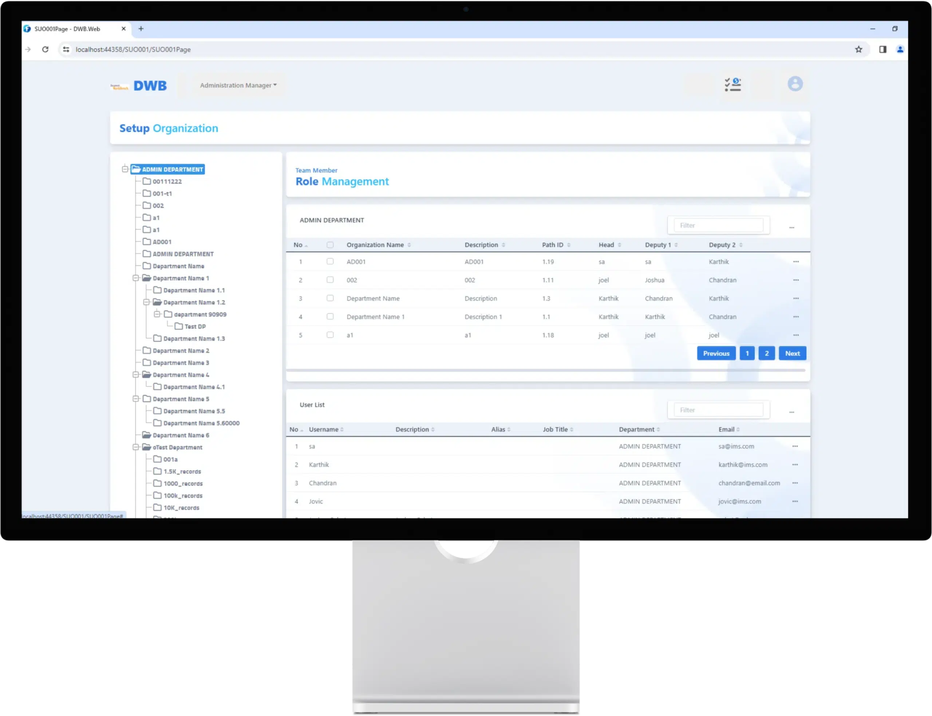This screenshot has height=716, width=932.
Task: Open the browser side panel icon
Action: click(882, 49)
